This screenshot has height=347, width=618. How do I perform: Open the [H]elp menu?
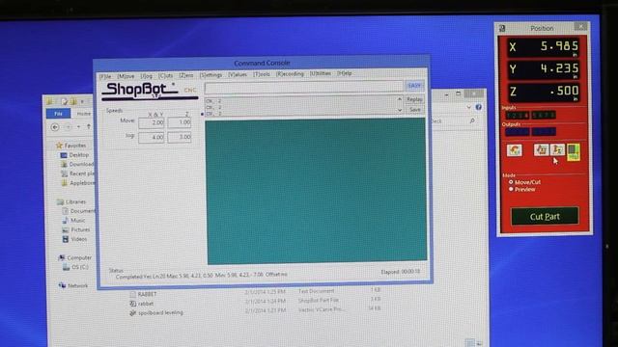click(345, 73)
